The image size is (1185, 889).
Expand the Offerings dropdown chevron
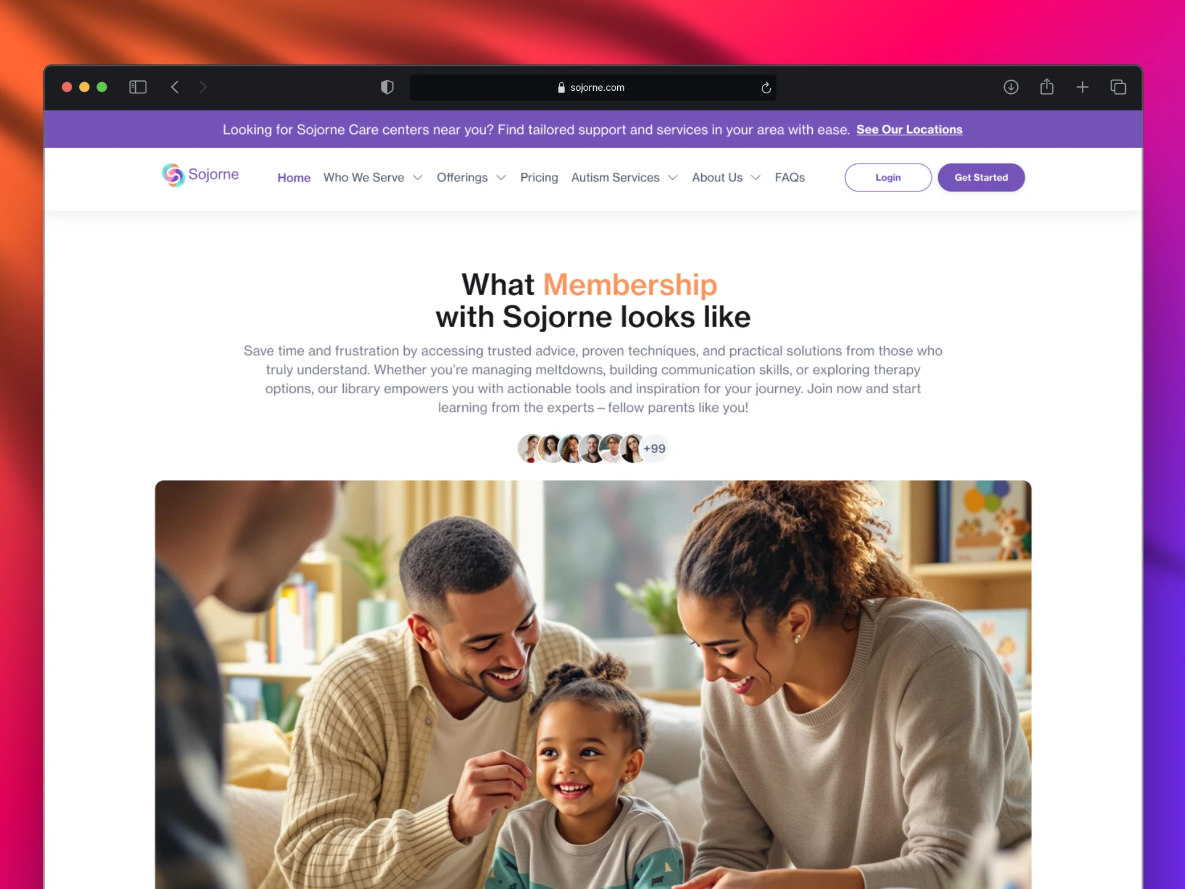click(x=501, y=178)
